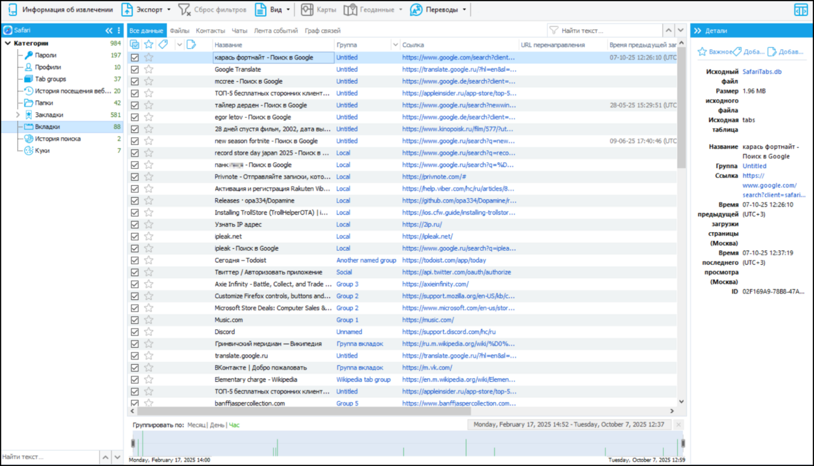
Task: Switch to the Чаты tab
Action: (x=239, y=31)
